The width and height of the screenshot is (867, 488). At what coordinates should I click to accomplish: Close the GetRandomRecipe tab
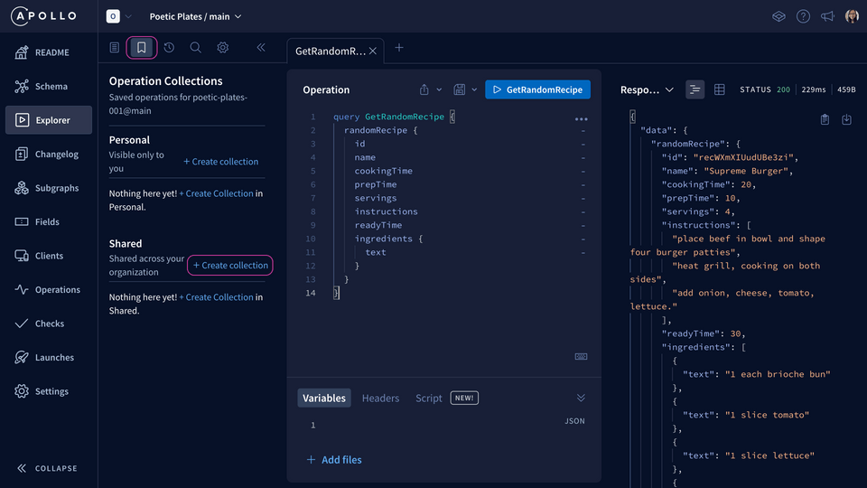(373, 51)
